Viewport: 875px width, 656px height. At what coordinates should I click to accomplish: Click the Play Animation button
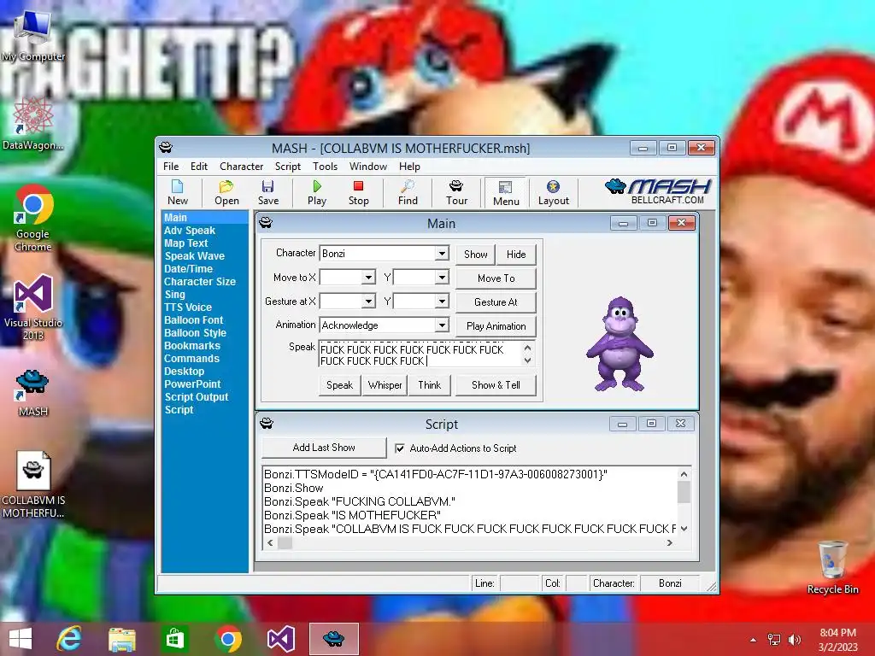click(x=496, y=325)
